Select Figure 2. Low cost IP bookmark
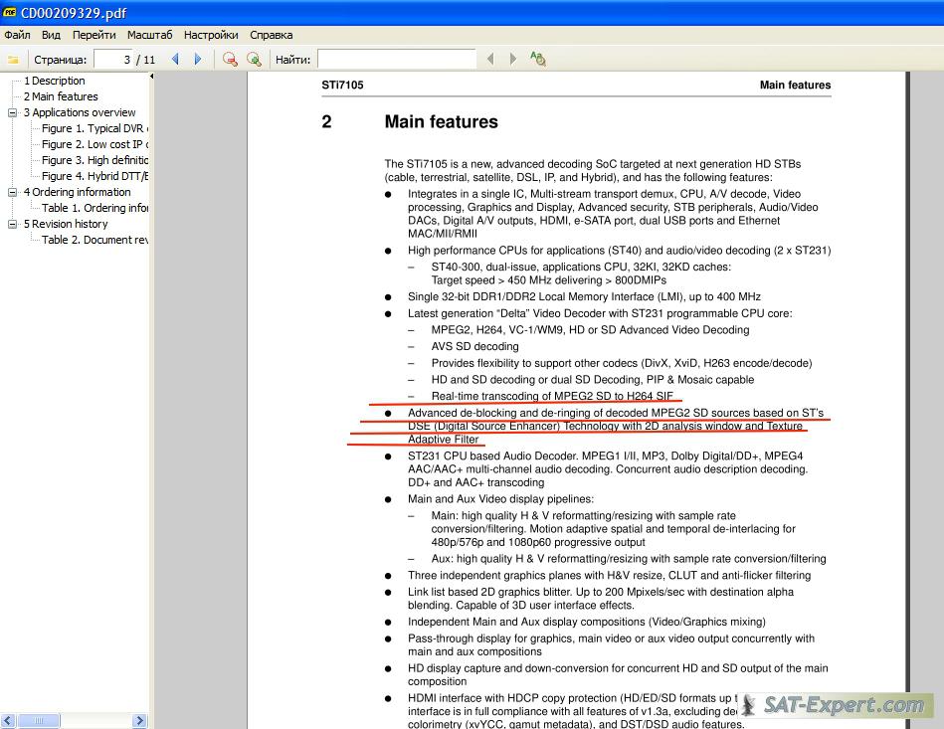 click(x=94, y=144)
